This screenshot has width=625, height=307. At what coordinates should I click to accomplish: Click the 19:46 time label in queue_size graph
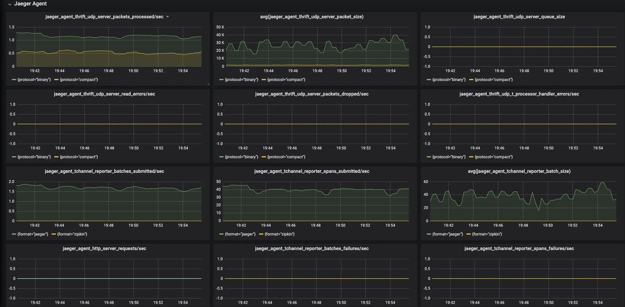(499, 71)
